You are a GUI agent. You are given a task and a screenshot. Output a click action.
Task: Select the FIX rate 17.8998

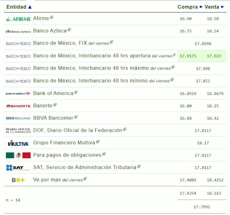click(203, 44)
